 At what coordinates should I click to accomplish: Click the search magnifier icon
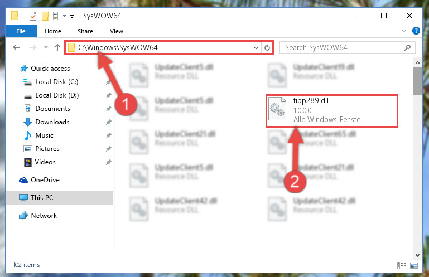407,47
